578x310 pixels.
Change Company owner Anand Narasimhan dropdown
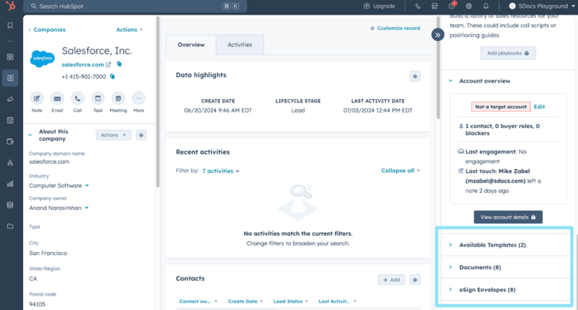pyautogui.click(x=86, y=208)
